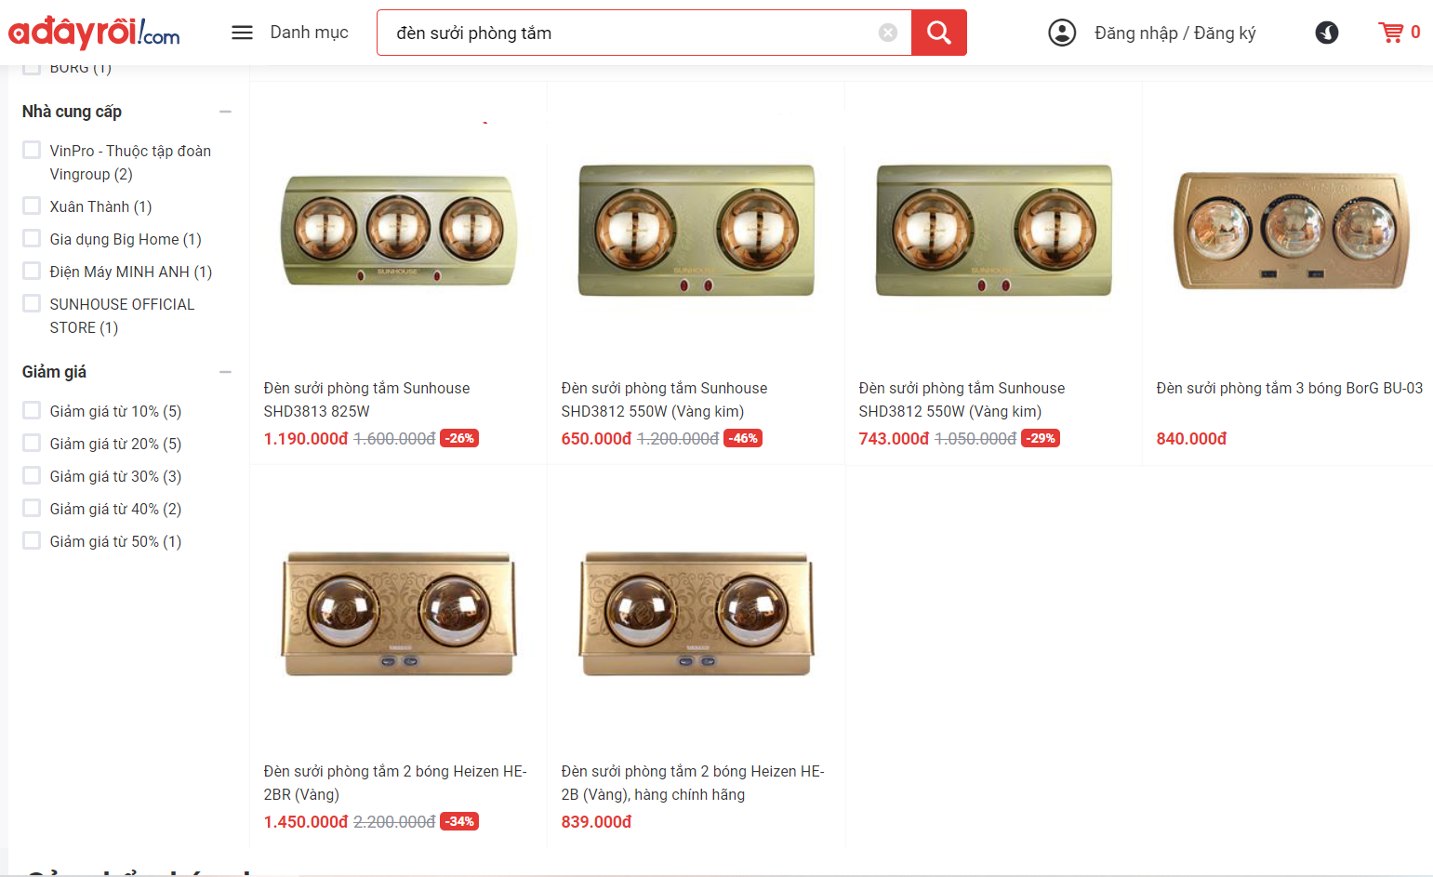This screenshot has height=877, width=1433.
Task: Open Đèn sưởi Sunhouse SHD3813 825W title
Action: pos(366,400)
